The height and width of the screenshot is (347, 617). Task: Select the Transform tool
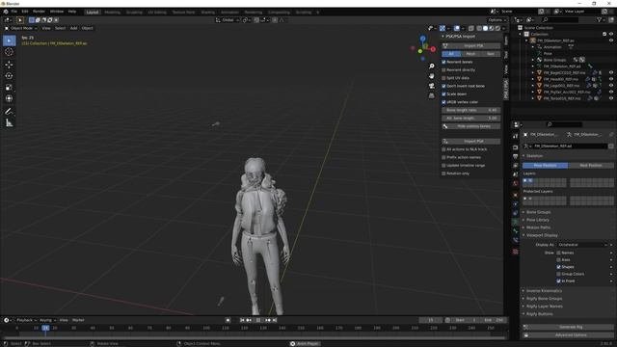coord(9,98)
